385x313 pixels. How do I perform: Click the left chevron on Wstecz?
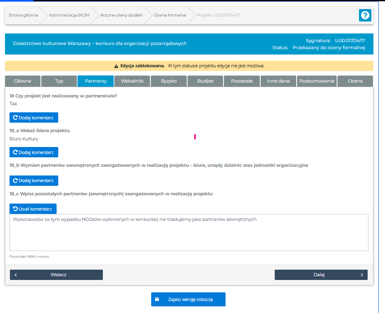[16, 275]
